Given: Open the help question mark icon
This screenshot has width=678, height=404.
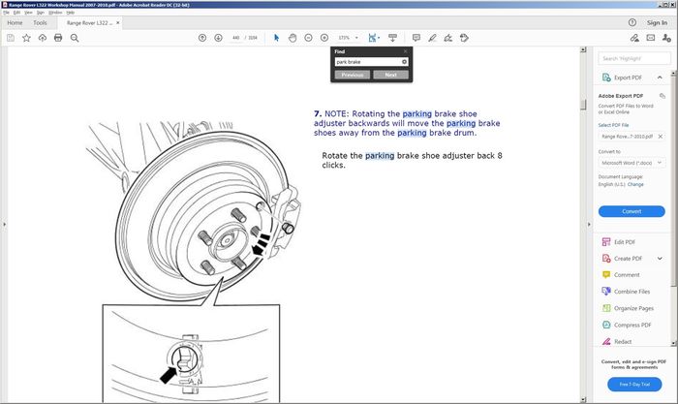Looking at the screenshot, I should [632, 22].
